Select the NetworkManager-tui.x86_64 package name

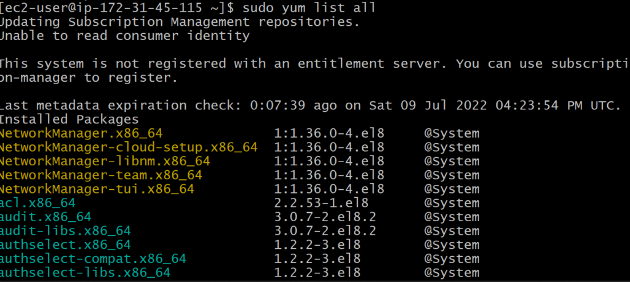tap(97, 189)
